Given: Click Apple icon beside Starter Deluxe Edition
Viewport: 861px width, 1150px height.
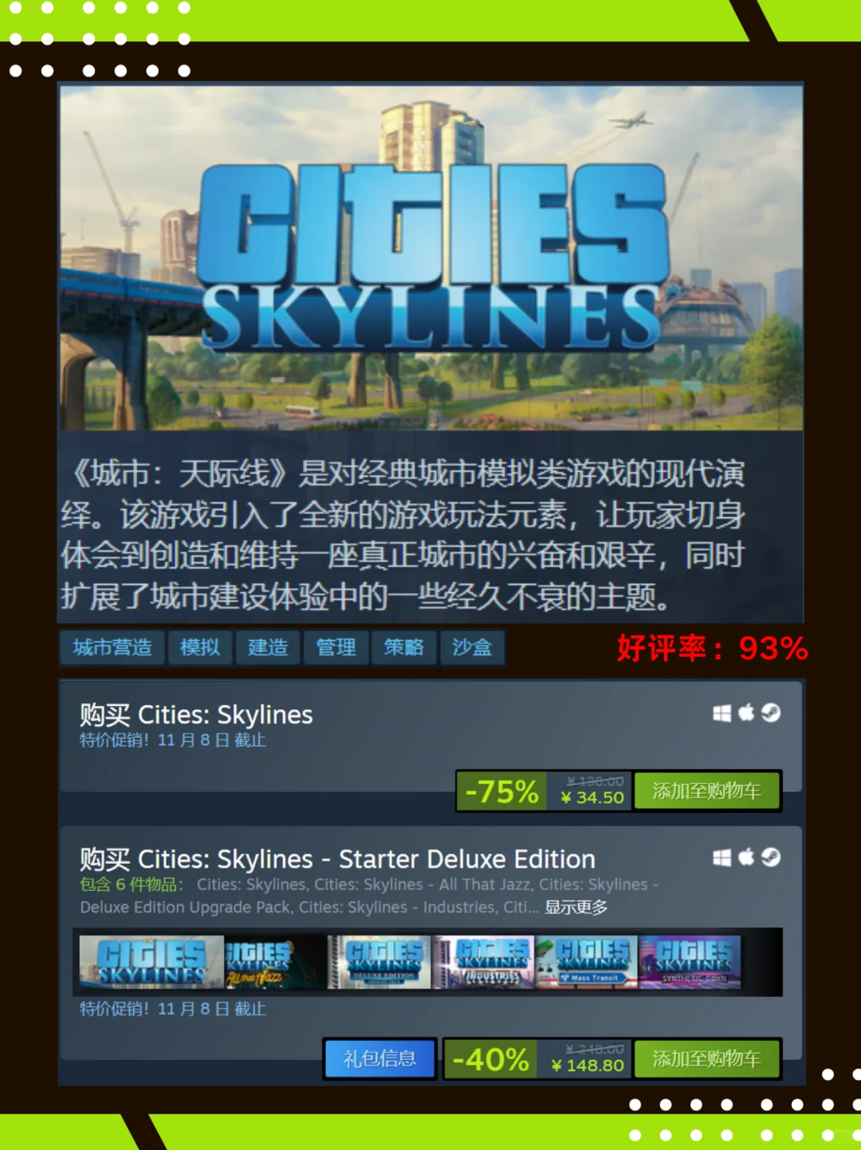Looking at the screenshot, I should [746, 857].
